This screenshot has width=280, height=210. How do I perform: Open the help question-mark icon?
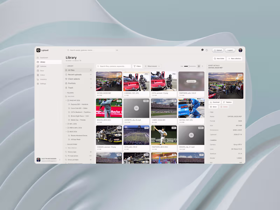tap(206, 50)
